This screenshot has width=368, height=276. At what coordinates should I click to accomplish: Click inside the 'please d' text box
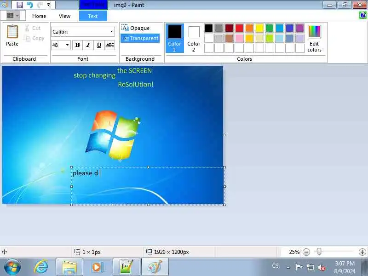pyautogui.click(x=148, y=186)
